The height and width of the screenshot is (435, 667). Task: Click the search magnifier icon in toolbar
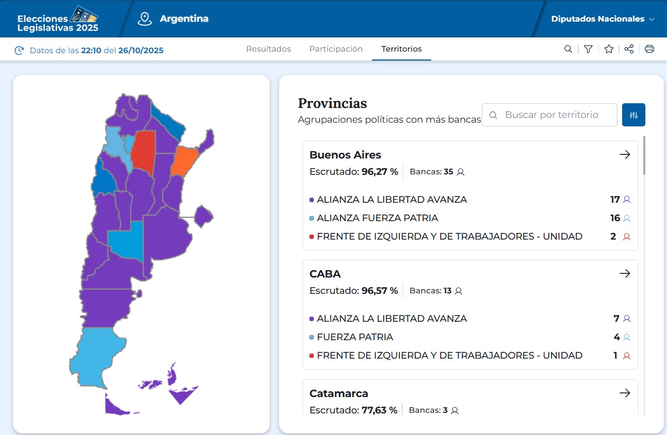pyautogui.click(x=568, y=49)
